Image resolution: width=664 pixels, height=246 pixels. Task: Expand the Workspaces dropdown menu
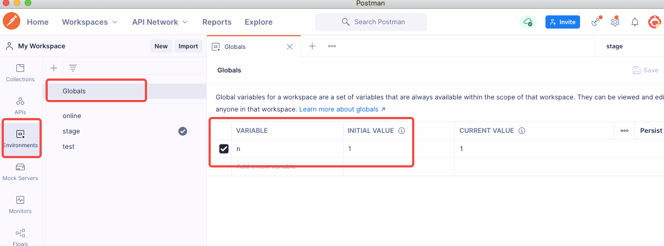[x=89, y=22]
